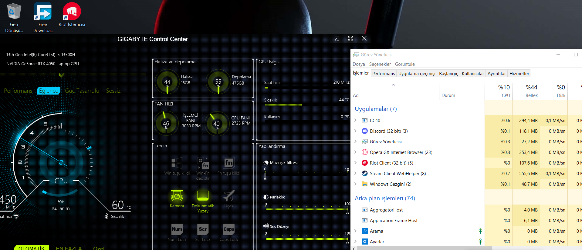Disable the Dokunmatik Yüzey toggle
This screenshot has width=582, height=250.
[x=203, y=202]
